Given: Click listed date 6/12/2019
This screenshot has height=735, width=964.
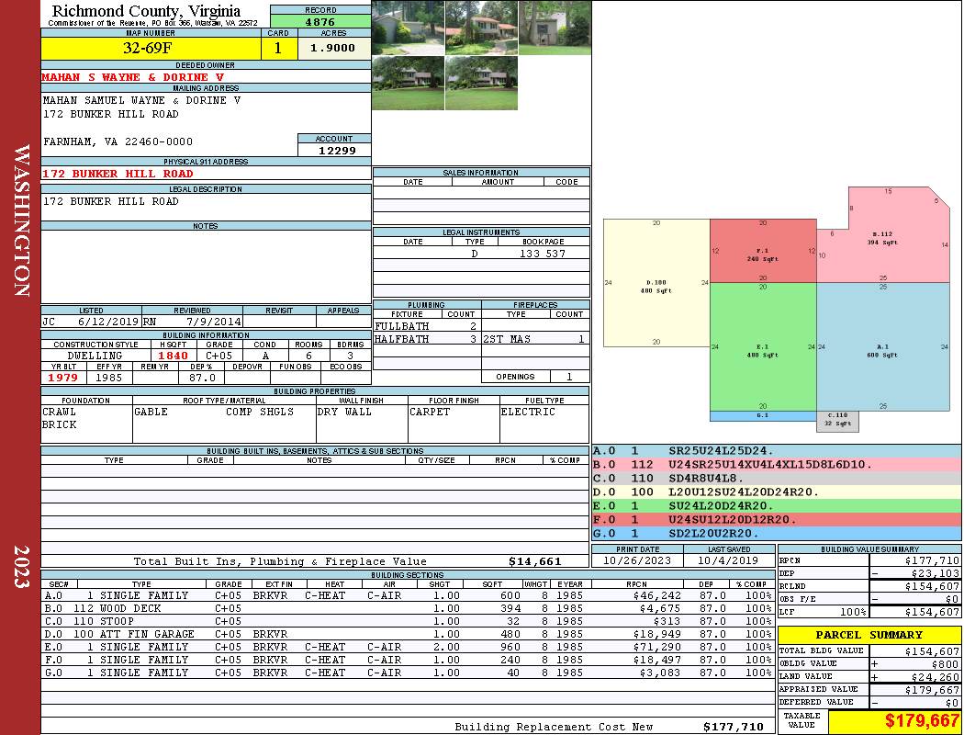Looking at the screenshot, I should point(108,321).
